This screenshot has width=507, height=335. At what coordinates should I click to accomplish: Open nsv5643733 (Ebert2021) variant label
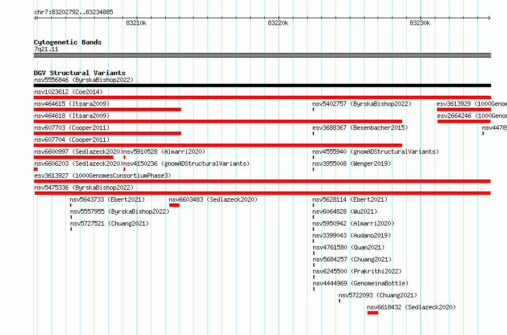(x=107, y=199)
